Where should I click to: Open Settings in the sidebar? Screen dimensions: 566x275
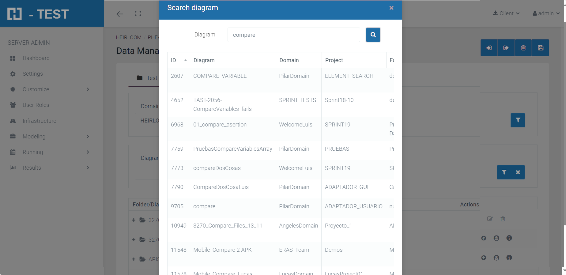(x=32, y=74)
